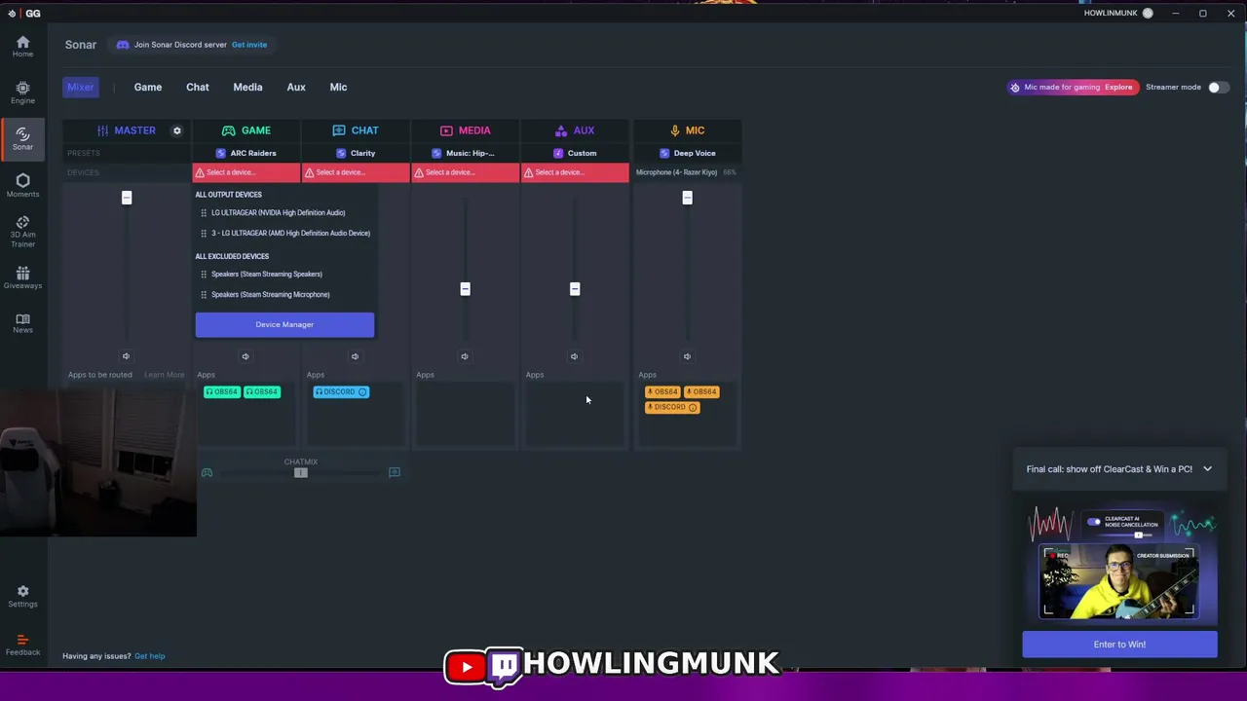Open the Giveaways sidebar item
This screenshot has width=1247, height=701.
coord(22,277)
